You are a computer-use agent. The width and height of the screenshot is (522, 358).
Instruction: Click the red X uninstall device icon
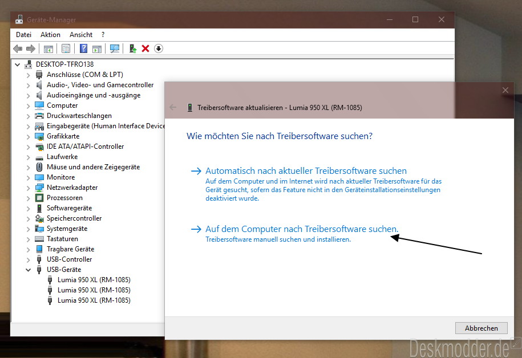point(145,48)
